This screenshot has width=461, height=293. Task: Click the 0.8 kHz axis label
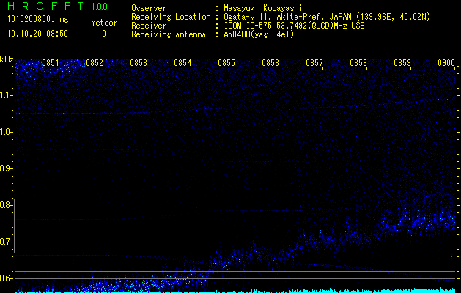[5, 205]
